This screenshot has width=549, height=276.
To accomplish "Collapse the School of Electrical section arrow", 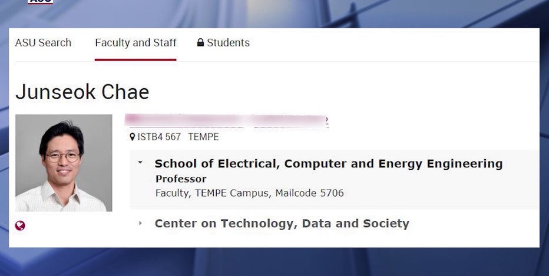I will tap(140, 163).
